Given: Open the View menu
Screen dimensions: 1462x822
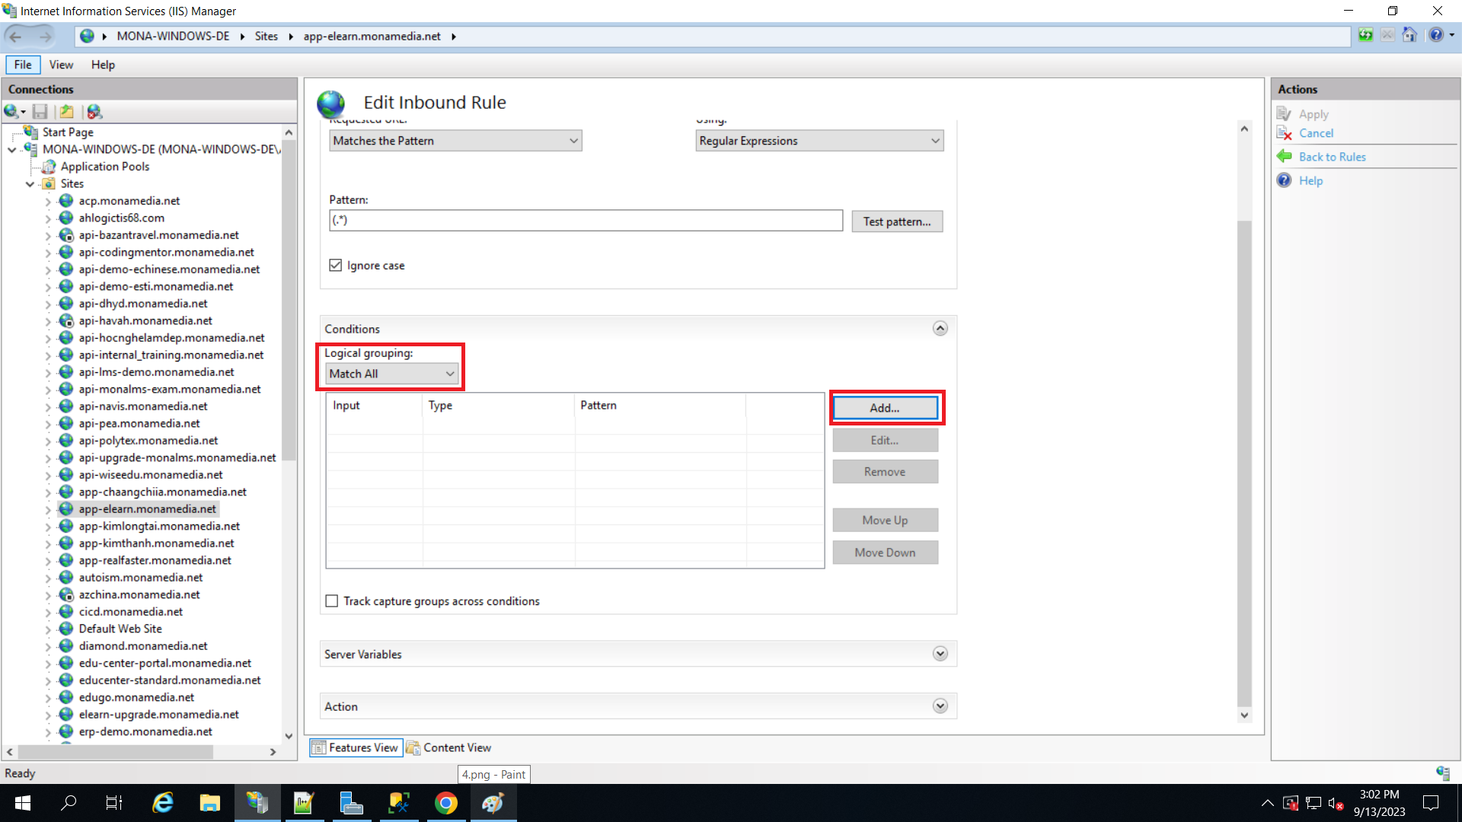Looking at the screenshot, I should pos(61,65).
